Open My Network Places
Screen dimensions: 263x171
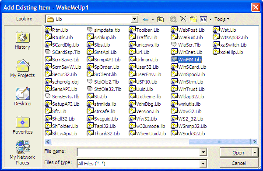coord(22,153)
